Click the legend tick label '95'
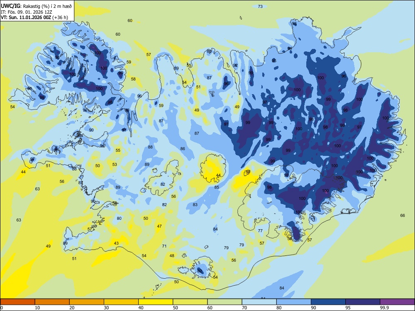 pyautogui.click(x=348, y=308)
